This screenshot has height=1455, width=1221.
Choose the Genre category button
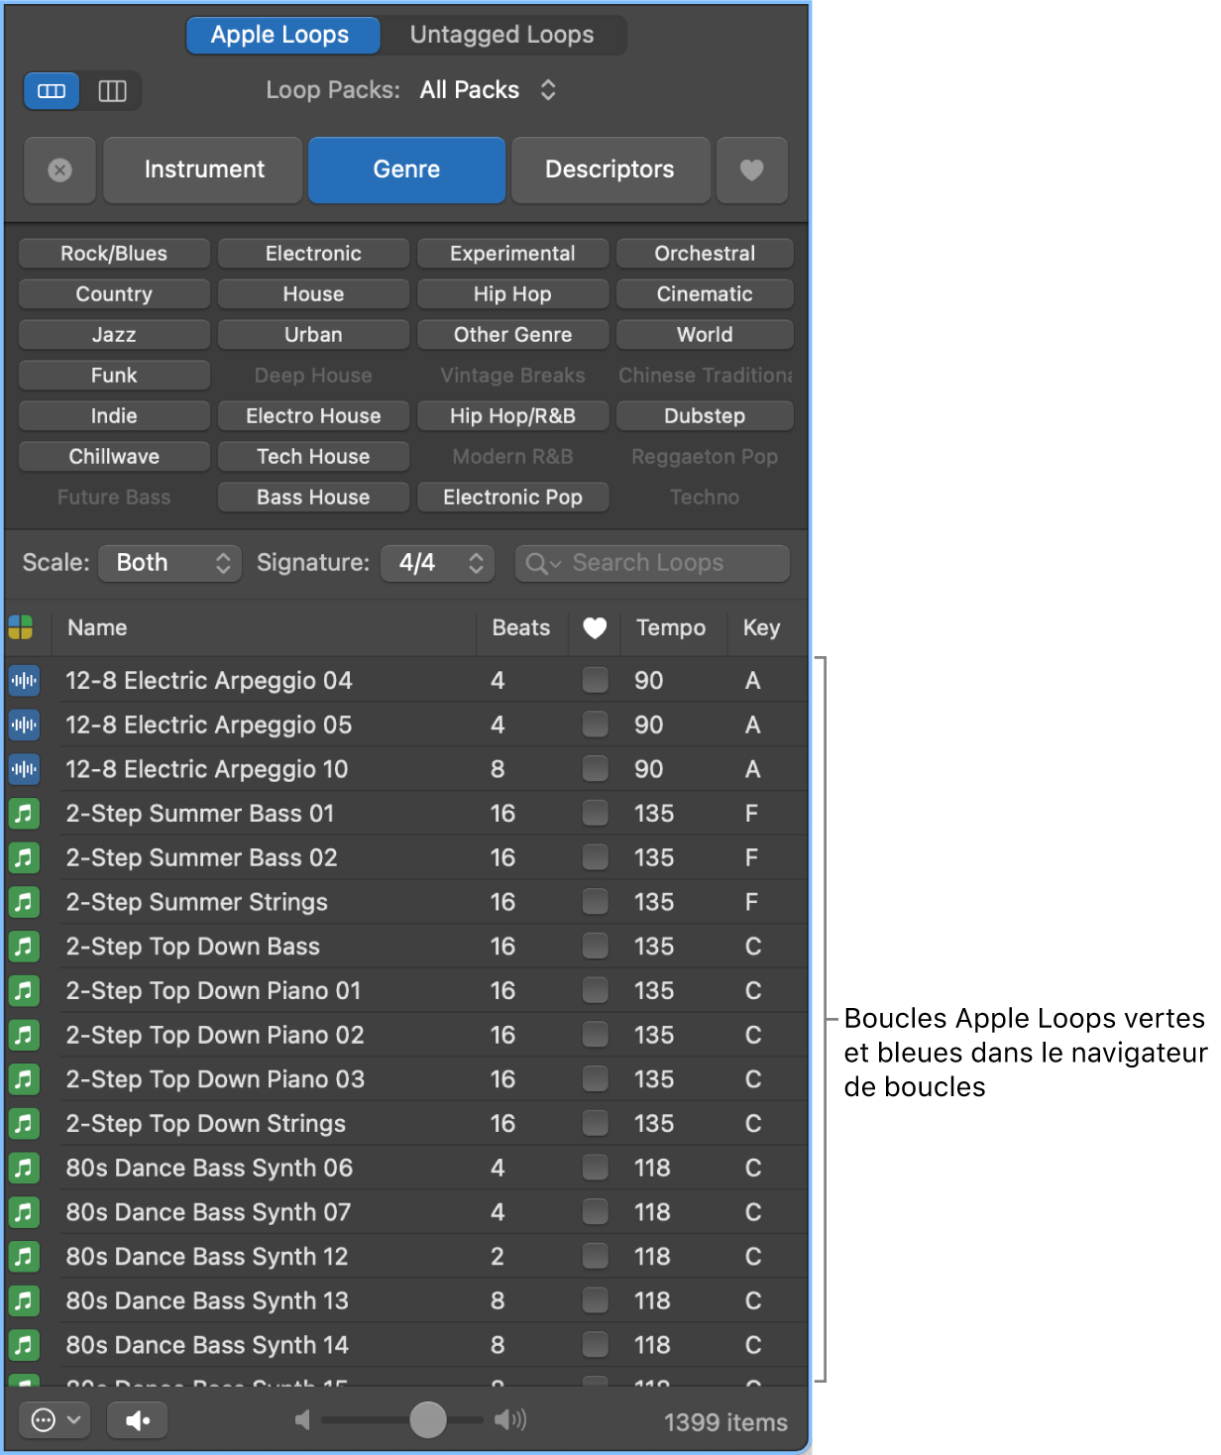406,170
